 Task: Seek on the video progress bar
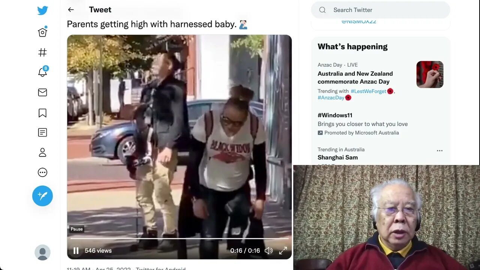(179, 238)
